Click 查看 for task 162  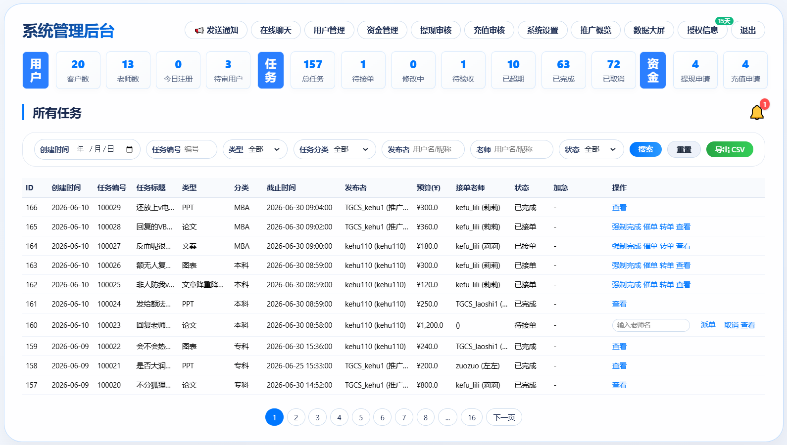pyautogui.click(x=683, y=284)
